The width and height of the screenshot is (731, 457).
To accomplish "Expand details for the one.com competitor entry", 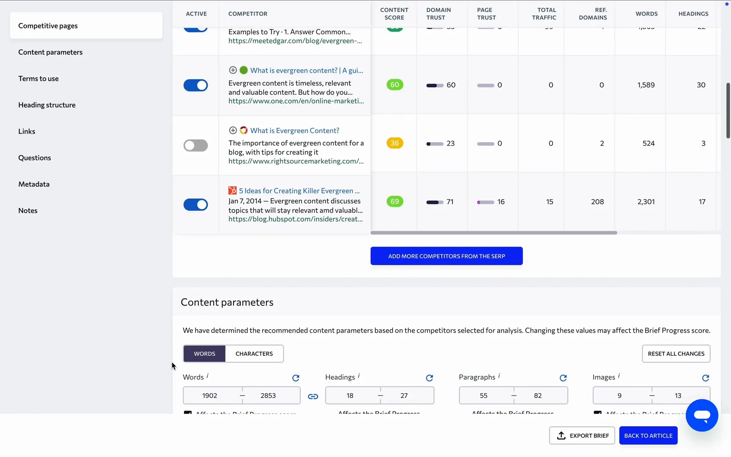I will pos(233,70).
